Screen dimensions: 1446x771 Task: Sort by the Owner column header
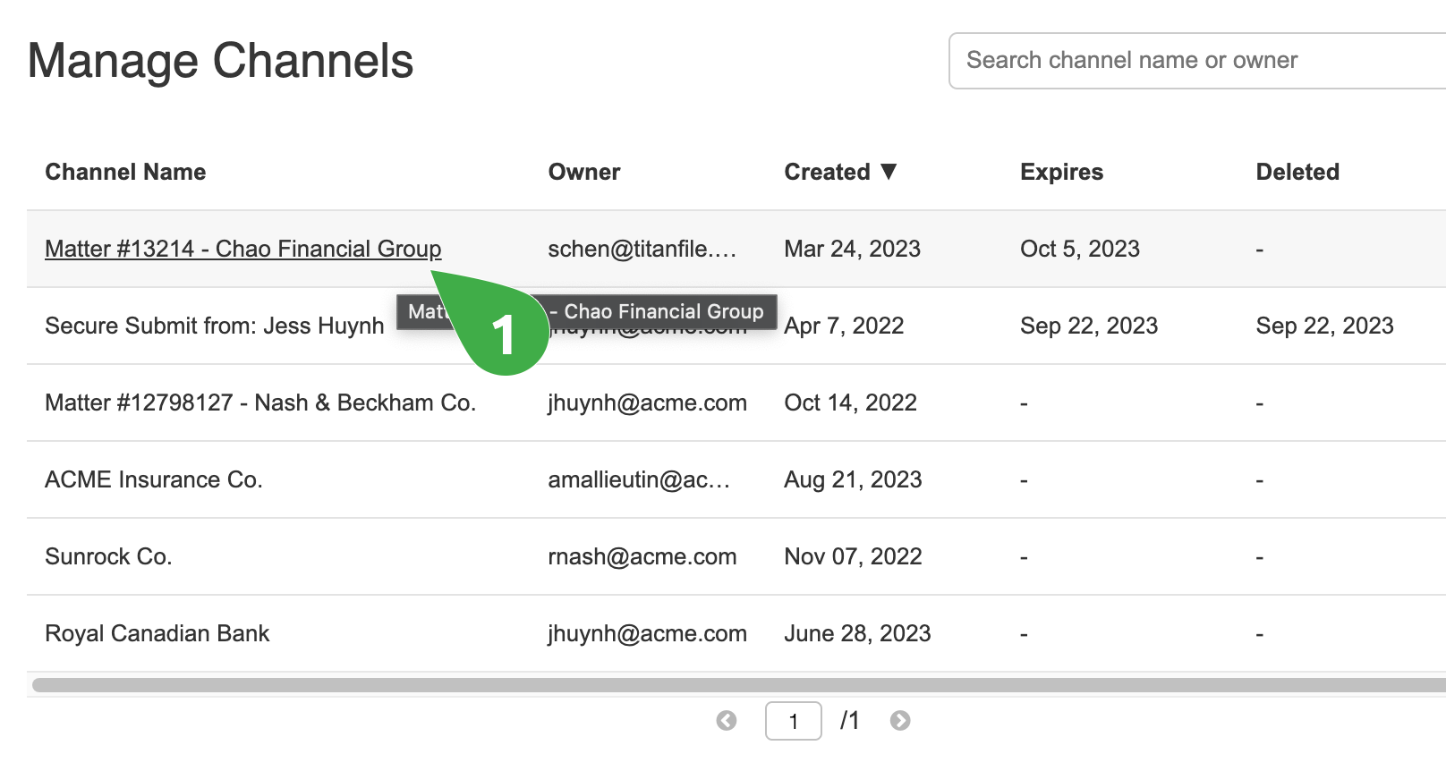click(584, 172)
